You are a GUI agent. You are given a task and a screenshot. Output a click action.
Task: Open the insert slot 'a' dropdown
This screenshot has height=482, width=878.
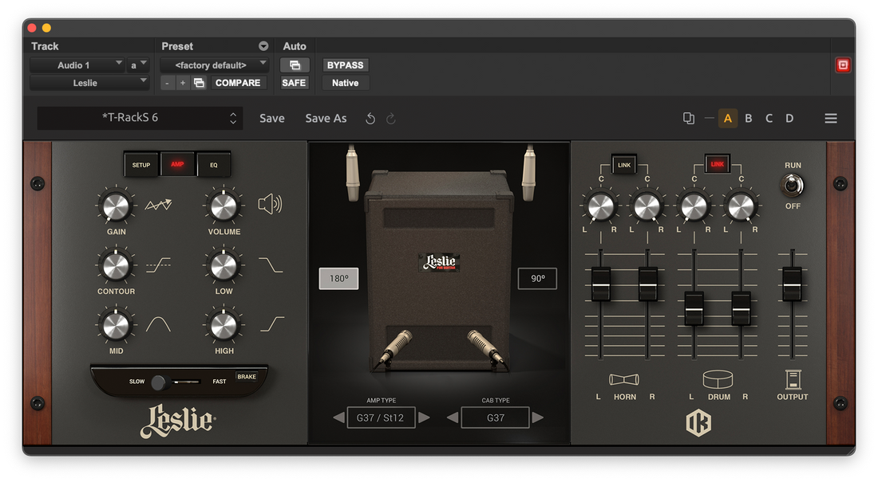(x=138, y=65)
